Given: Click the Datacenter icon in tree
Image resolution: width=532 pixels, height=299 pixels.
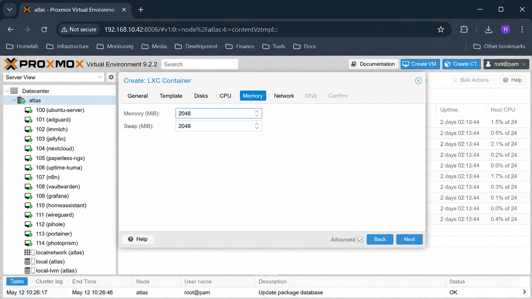Looking at the screenshot, I should pyautogui.click(x=14, y=91).
